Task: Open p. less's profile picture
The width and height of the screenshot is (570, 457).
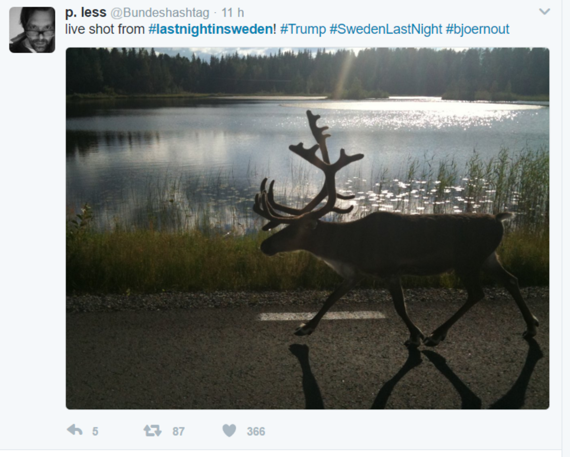Action: (x=32, y=30)
